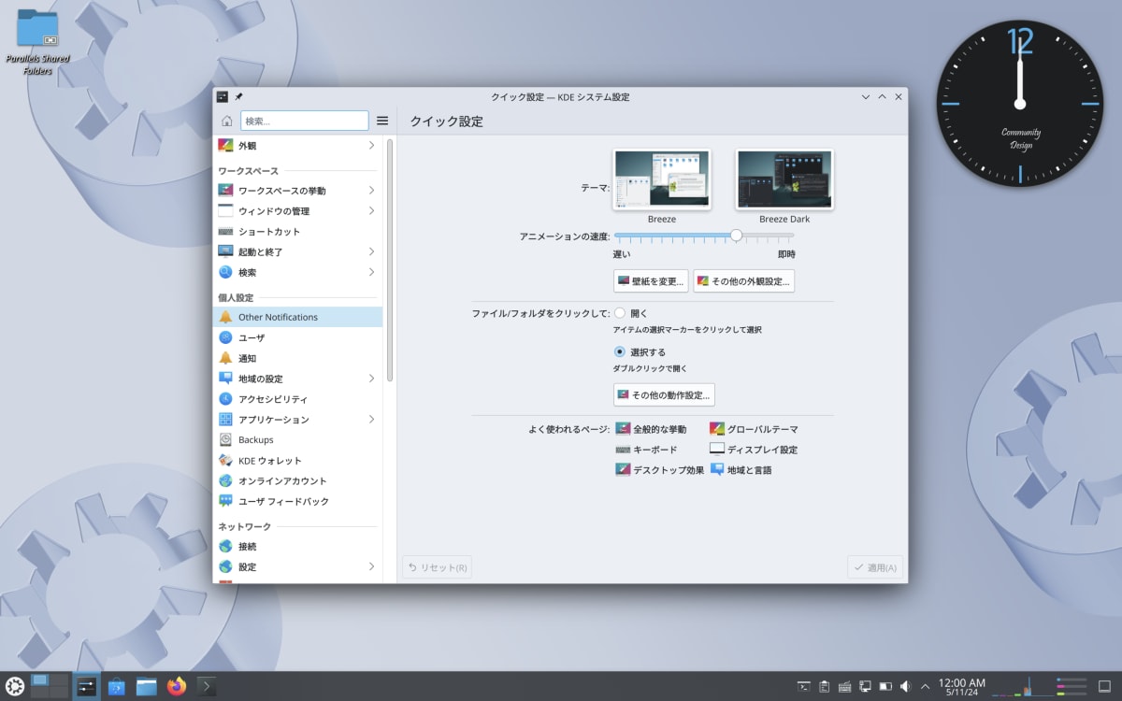Image resolution: width=1122 pixels, height=701 pixels.
Task: Open the デスクトップ効果 page link
Action: pyautogui.click(x=660, y=470)
